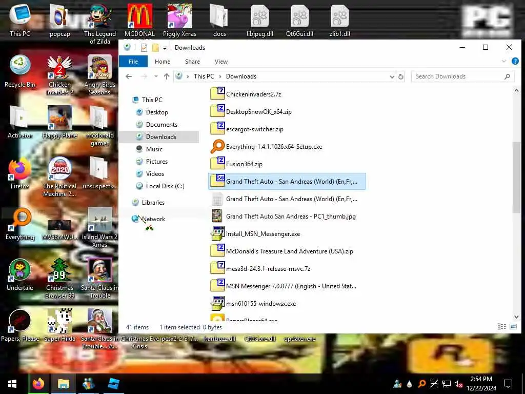Image resolution: width=525 pixels, height=394 pixels.
Task: Expand the ribbon using the chevron
Action: pos(504,62)
